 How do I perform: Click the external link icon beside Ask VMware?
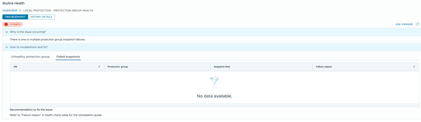point(417,24)
